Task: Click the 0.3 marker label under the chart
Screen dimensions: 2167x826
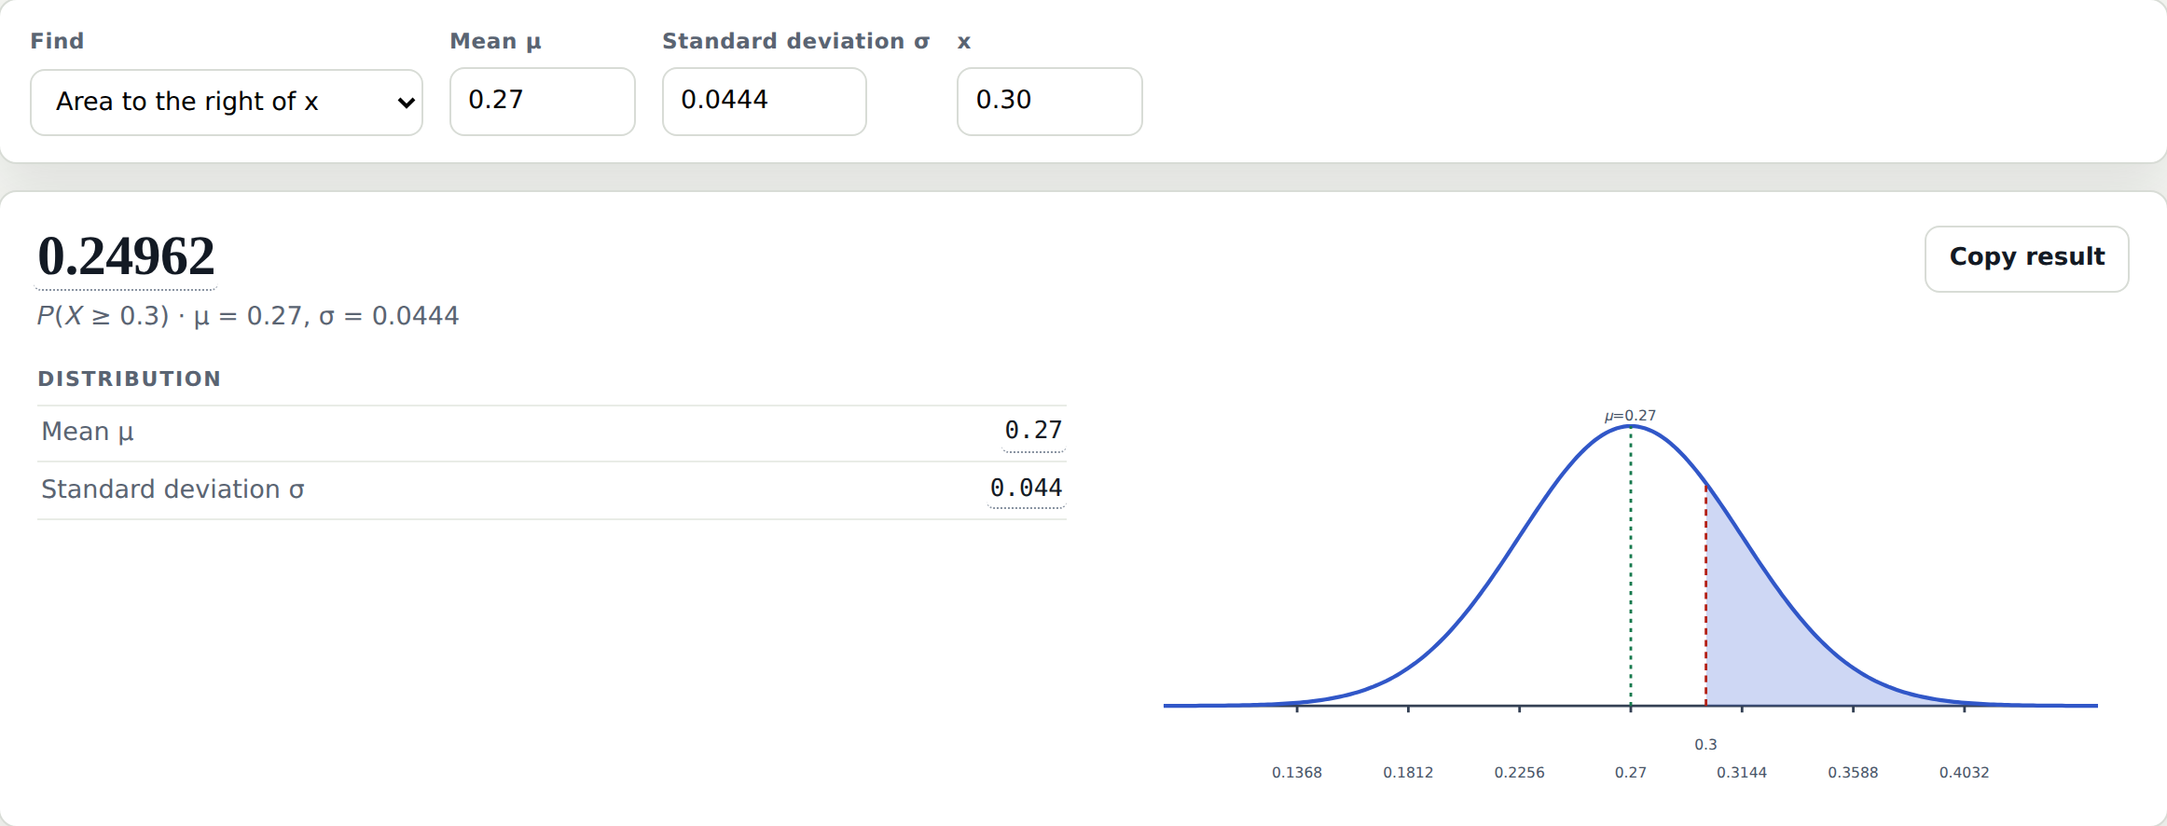Action: (x=1705, y=744)
